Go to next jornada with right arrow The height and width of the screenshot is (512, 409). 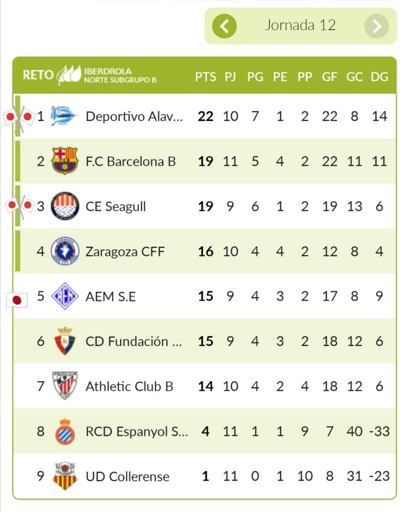[377, 26]
